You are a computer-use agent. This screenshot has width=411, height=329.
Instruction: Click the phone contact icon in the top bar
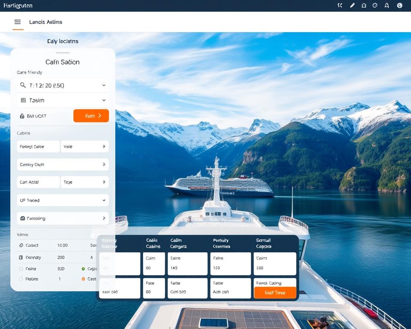pos(340,6)
